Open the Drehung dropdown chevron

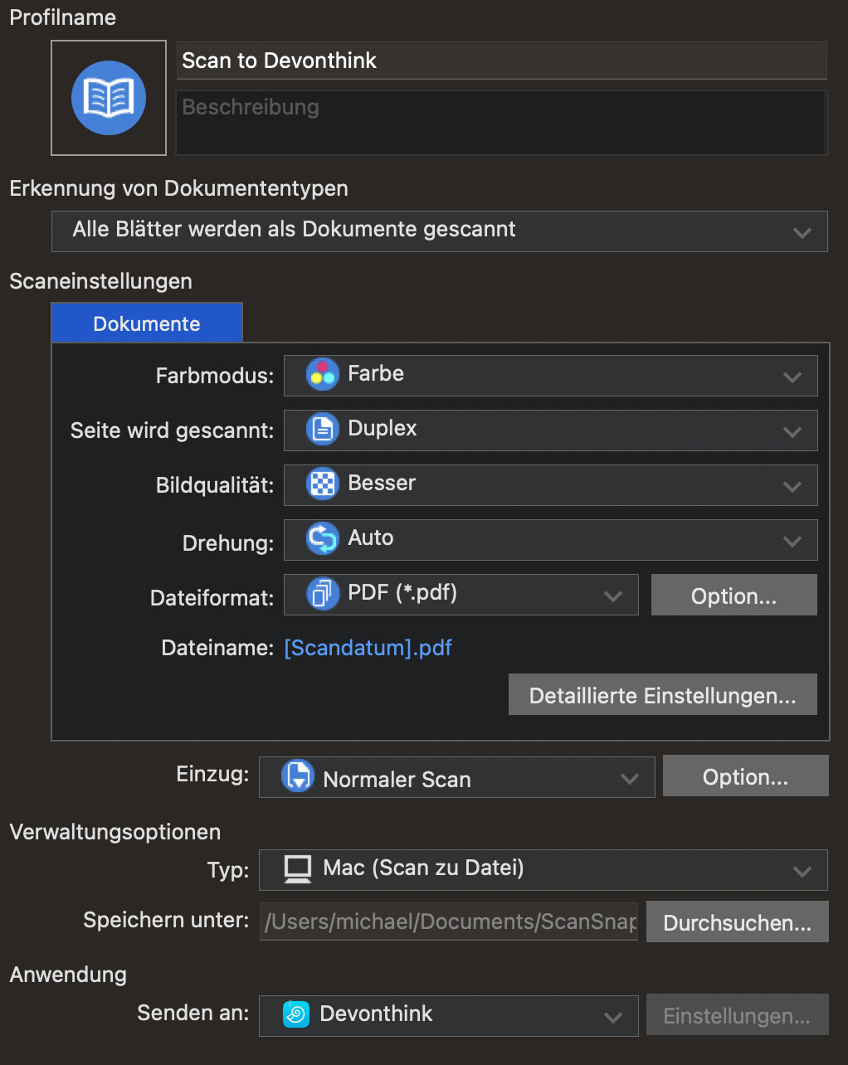pos(792,541)
